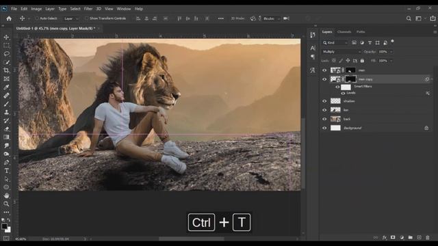Image resolution: width=438 pixels, height=246 pixels.
Task: Open the Kind filter dropdown
Action: [335, 42]
